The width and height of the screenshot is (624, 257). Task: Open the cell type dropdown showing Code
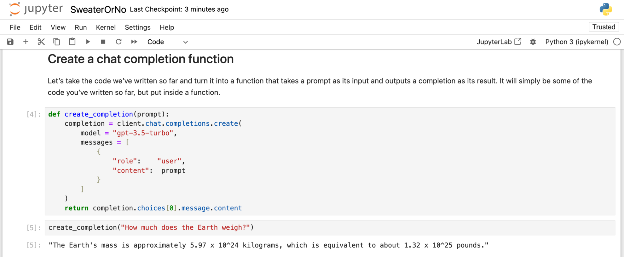coord(167,42)
